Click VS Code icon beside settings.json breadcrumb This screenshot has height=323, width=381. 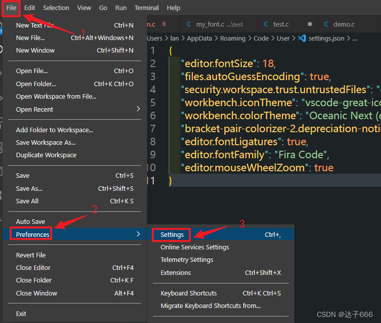tap(302, 38)
